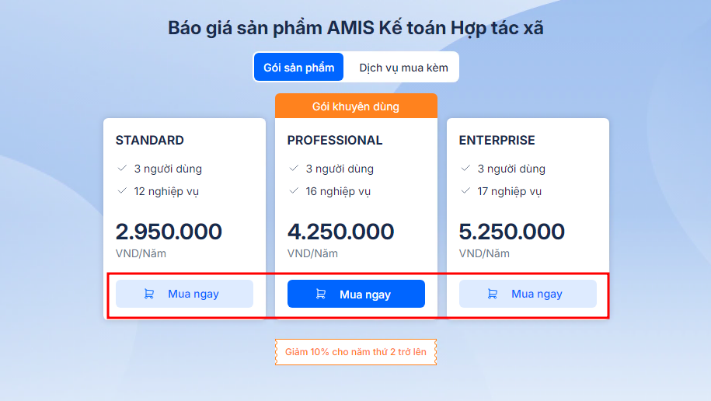Click cart icon in PROFESSIONAL Mua ngay button
This screenshot has width=711, height=401.
[321, 294]
